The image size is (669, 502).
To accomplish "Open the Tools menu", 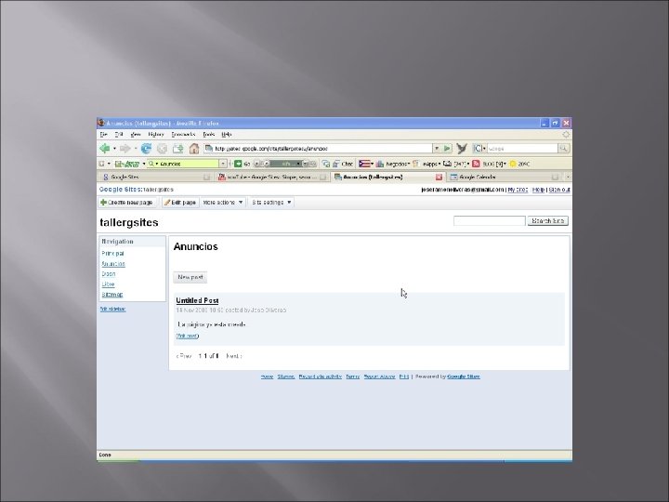I will pyautogui.click(x=209, y=135).
